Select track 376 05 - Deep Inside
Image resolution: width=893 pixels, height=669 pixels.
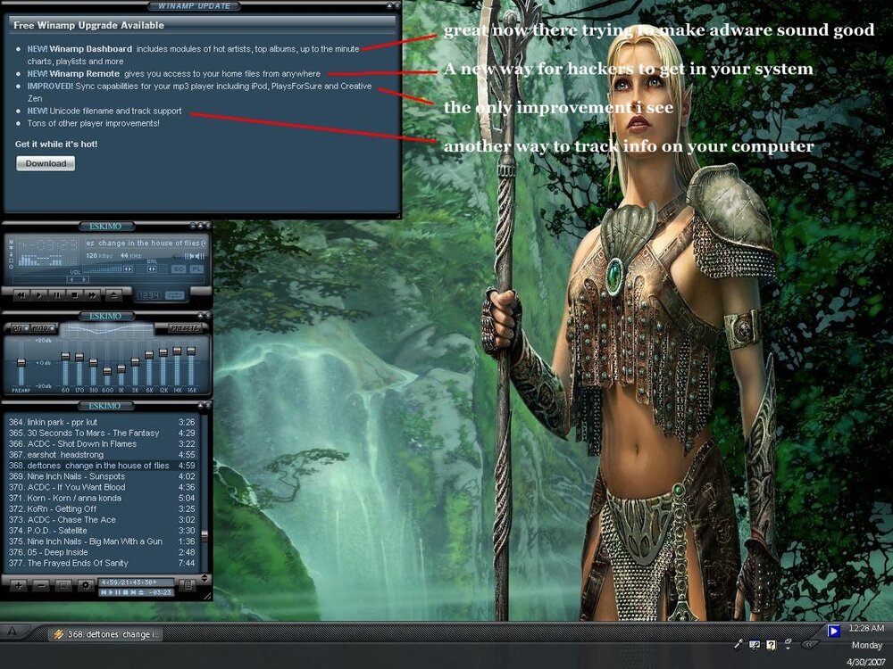102,552
